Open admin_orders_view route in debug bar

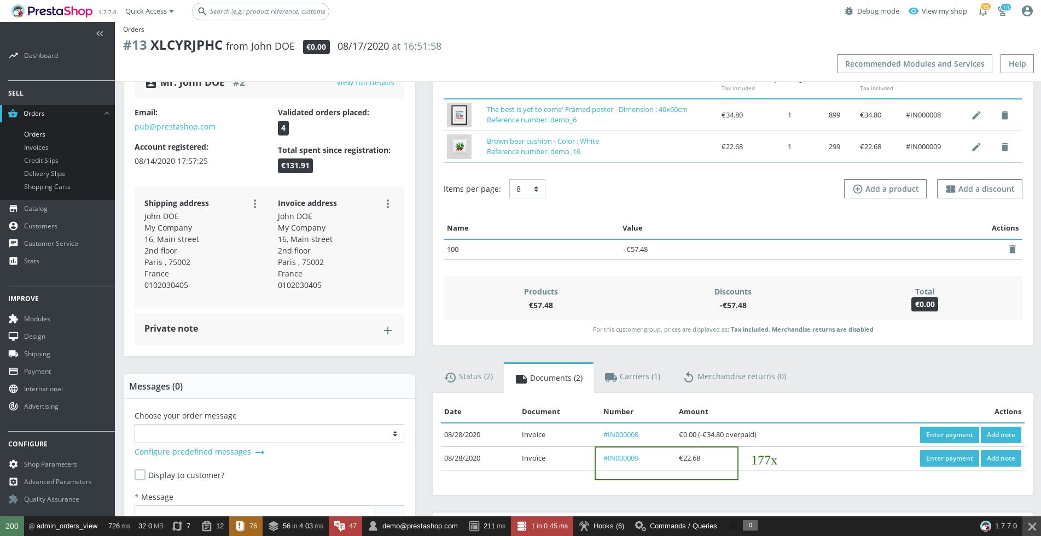pos(63,526)
